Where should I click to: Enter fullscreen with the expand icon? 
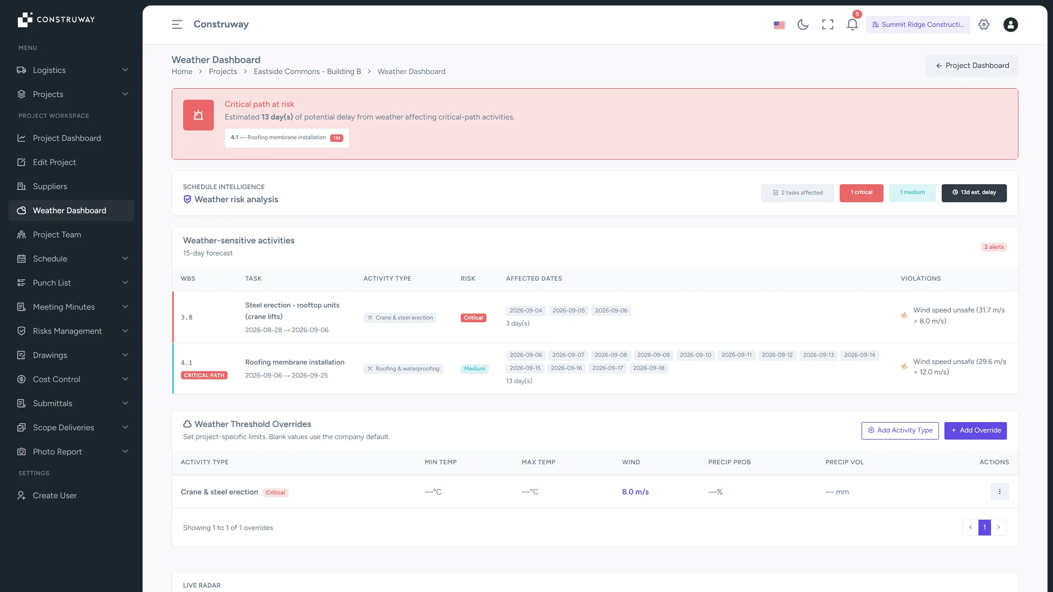pos(828,25)
